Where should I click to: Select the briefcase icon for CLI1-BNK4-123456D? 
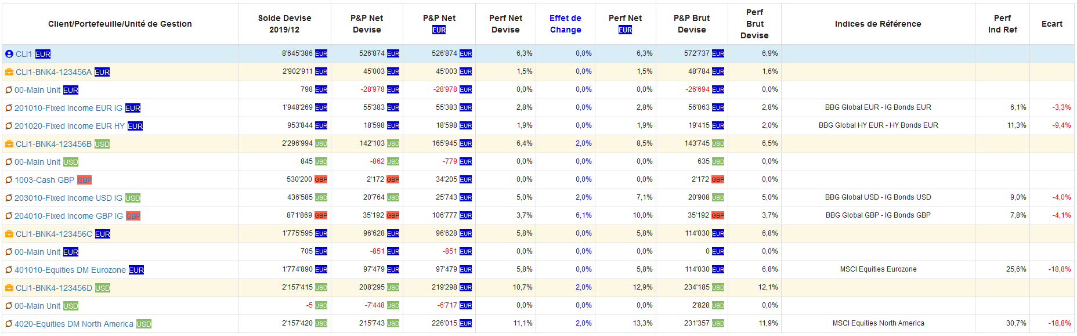(x=9, y=288)
